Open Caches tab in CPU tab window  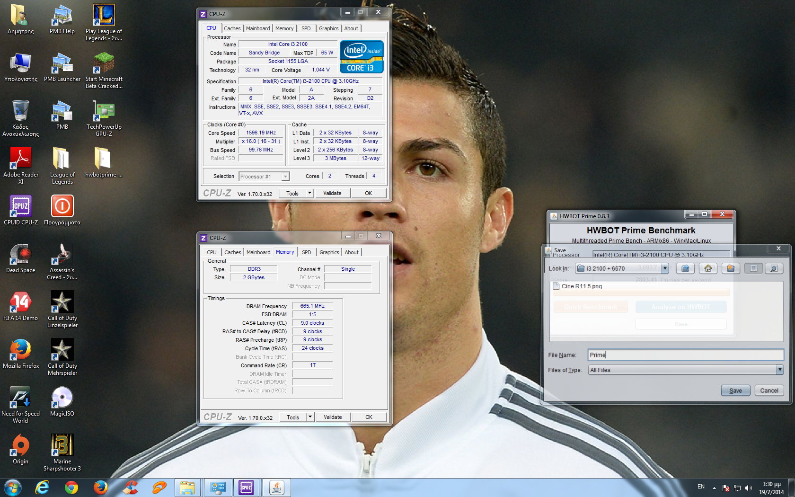pos(232,28)
